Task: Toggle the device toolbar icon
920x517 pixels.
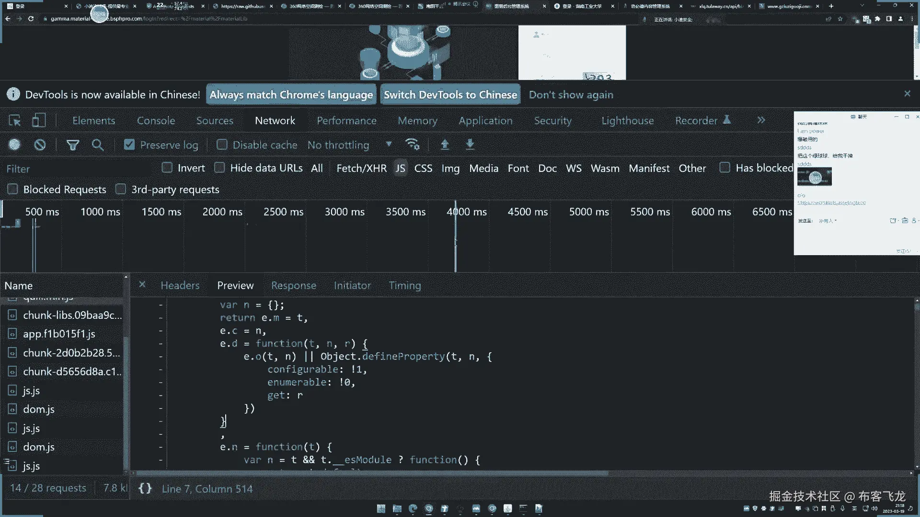Action: pos(38,121)
